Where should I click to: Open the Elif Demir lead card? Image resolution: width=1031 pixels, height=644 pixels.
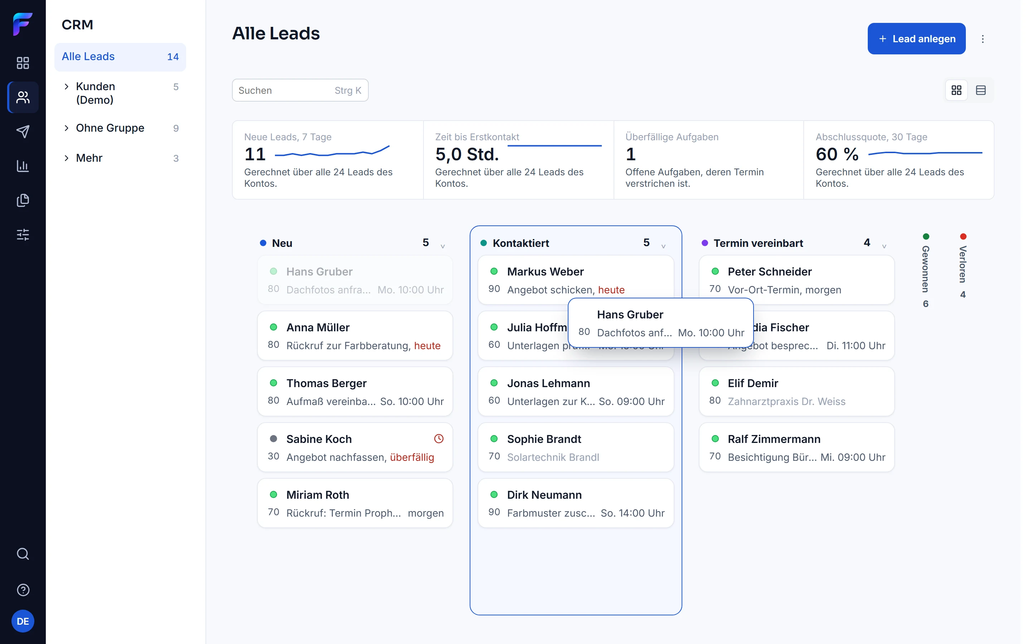[x=797, y=391]
